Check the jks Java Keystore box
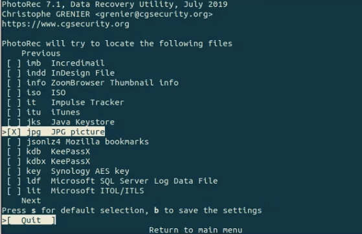The height and width of the screenshot is (234, 362). (14, 122)
